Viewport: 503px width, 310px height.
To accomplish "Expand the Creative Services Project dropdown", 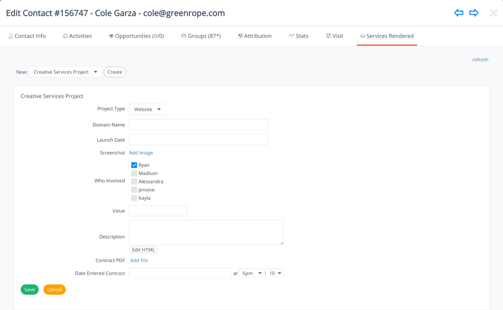I will click(x=65, y=72).
